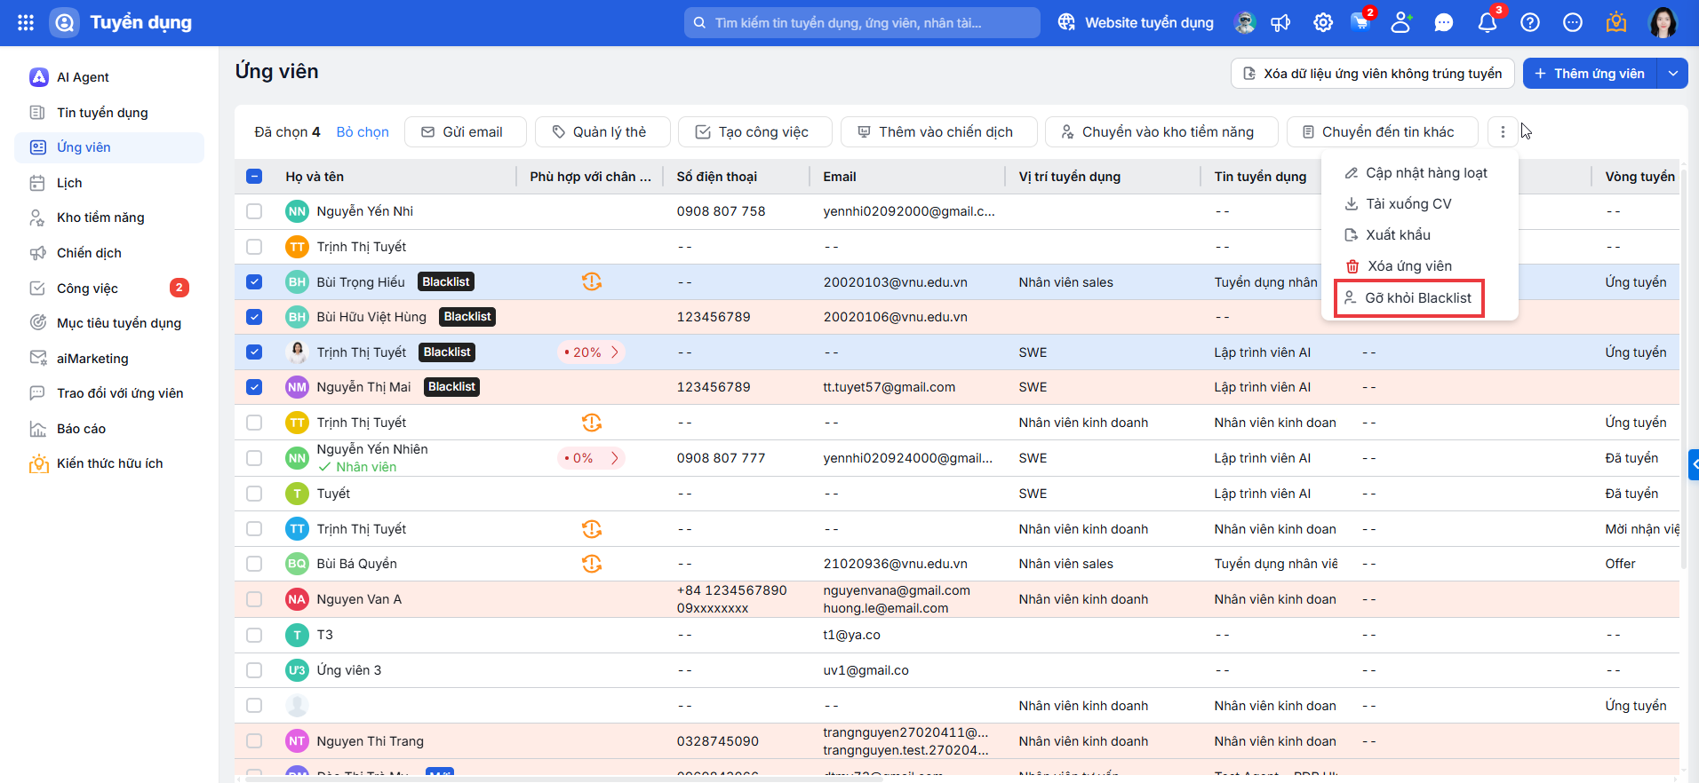The image size is (1699, 783).
Task: Click the orange gift reward icon in header
Action: coord(1616,22)
